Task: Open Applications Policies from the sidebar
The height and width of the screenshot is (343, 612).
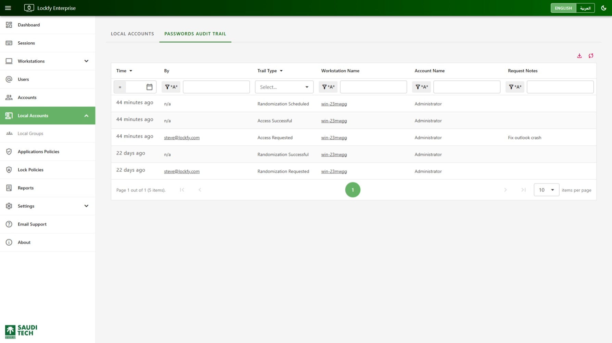Action: click(48, 152)
